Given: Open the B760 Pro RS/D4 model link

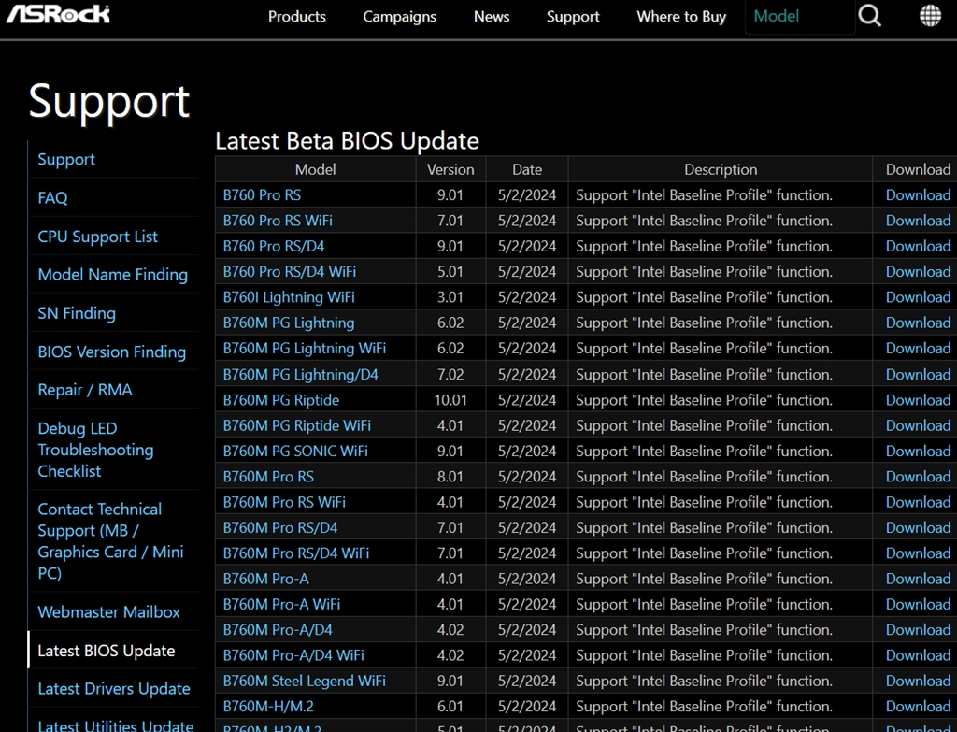Looking at the screenshot, I should pos(274,246).
